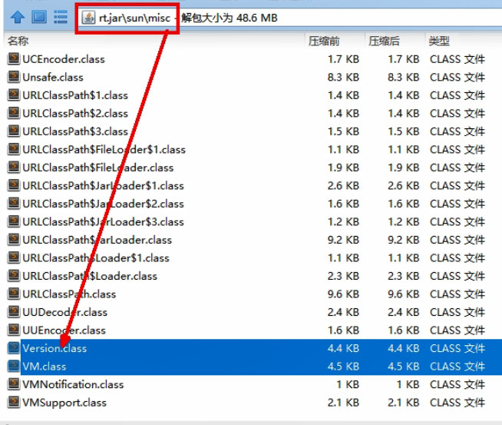Select the UUEncoder.class file
Screen dimensions: 502x425
tap(64, 330)
